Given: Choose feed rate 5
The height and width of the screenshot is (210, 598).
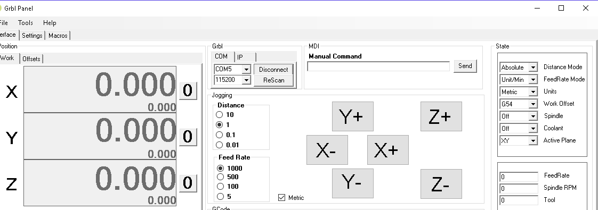Looking at the screenshot, I should [224, 197].
